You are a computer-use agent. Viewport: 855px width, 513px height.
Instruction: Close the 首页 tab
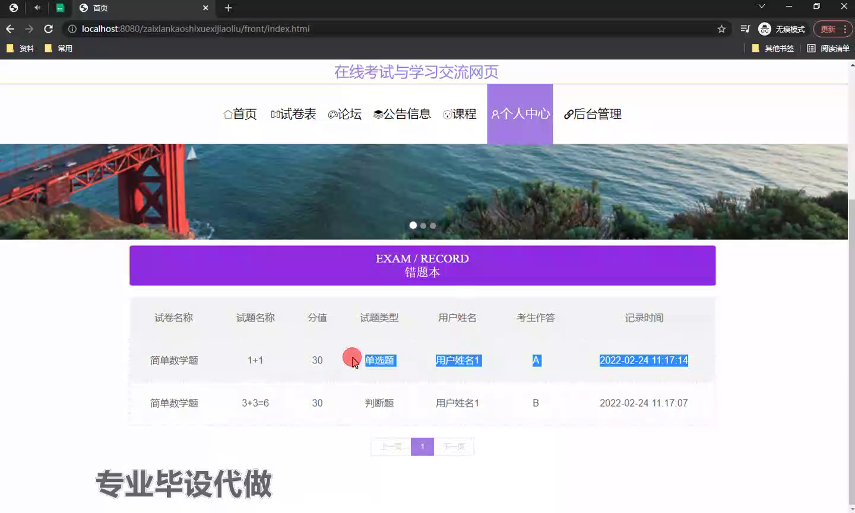(205, 8)
